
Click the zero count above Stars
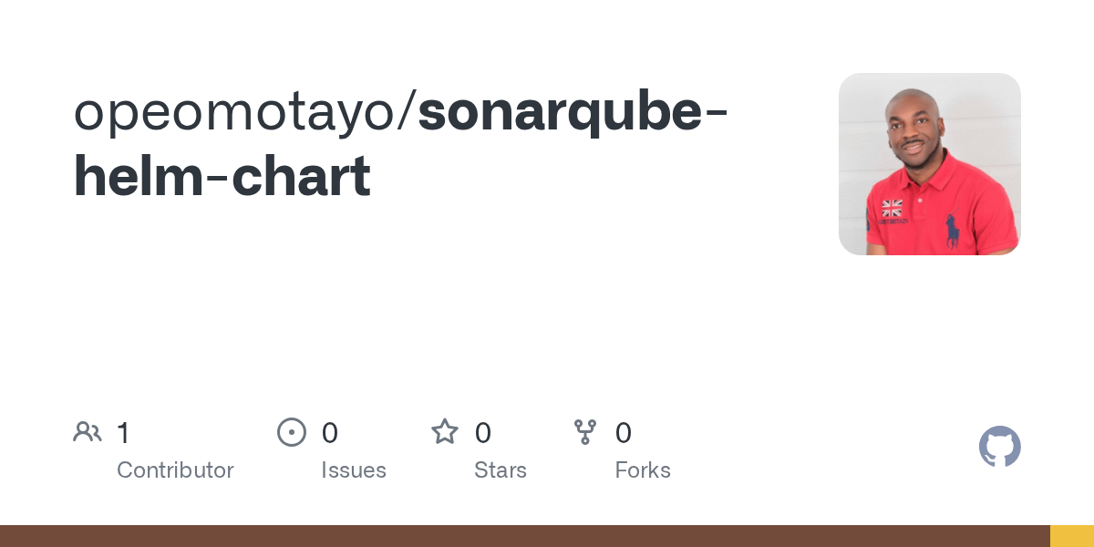pos(483,432)
